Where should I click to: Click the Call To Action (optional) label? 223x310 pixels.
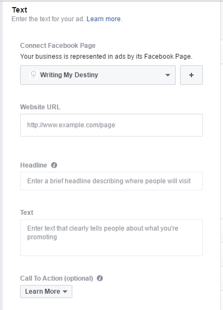pyautogui.click(x=57, y=278)
